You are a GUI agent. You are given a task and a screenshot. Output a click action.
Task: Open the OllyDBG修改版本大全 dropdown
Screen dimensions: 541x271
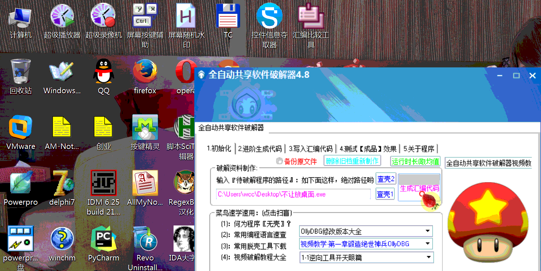366,231
